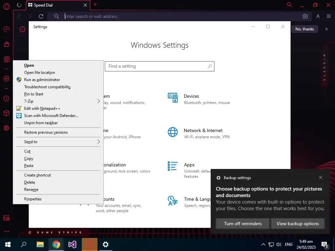The image size is (335, 251).
Task: Dismiss the No, thanks prompt X
Action: tap(326, 29)
